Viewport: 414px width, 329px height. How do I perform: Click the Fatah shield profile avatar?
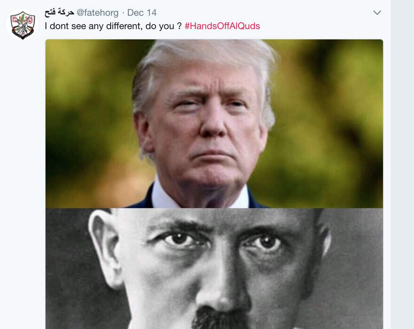22,25
